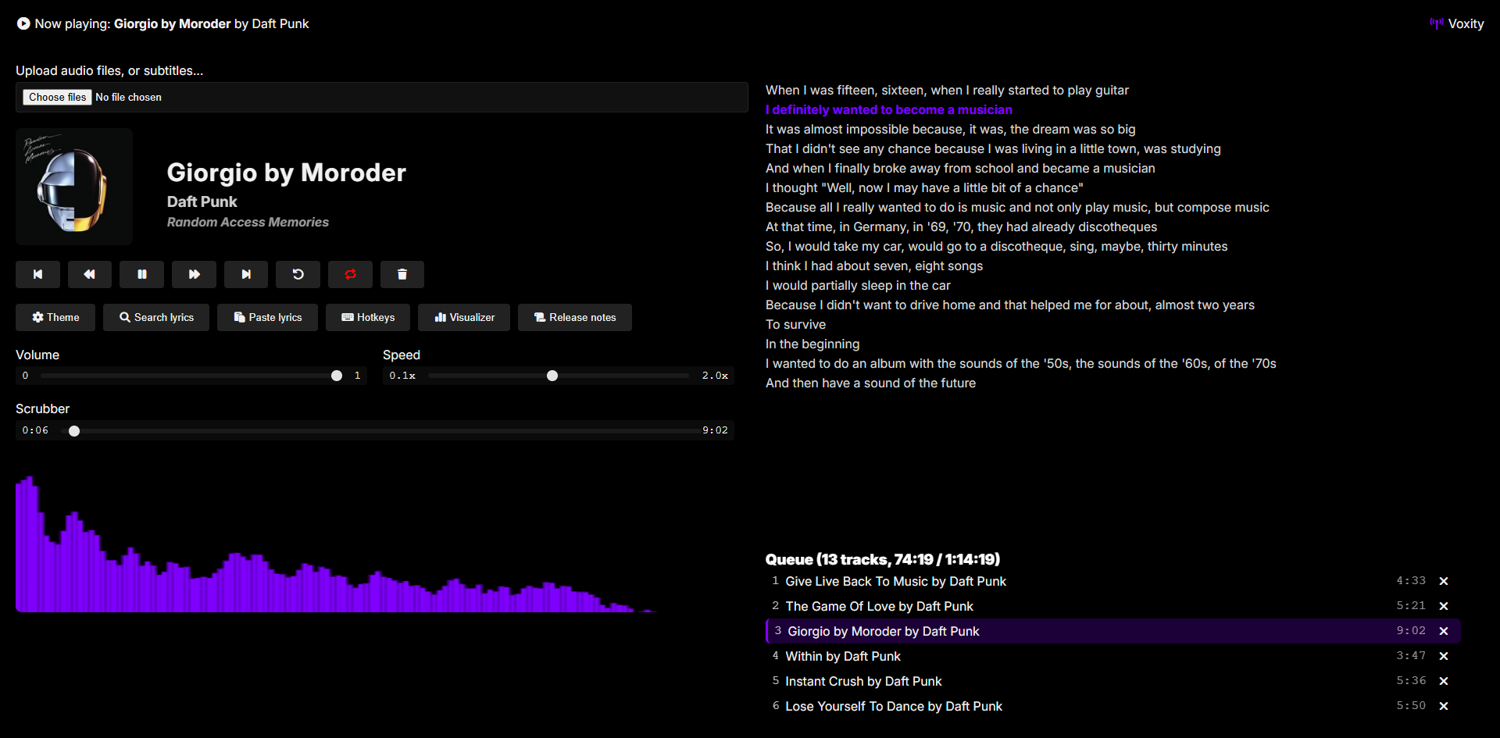Restart the track with the reset icon

pos(298,274)
